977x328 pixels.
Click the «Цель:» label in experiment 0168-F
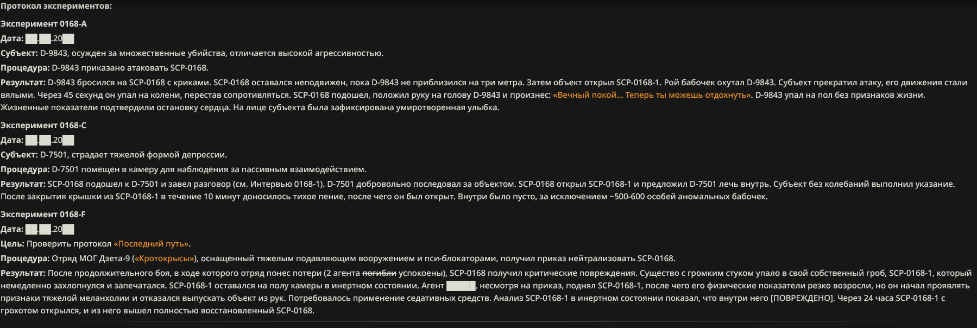coord(12,244)
